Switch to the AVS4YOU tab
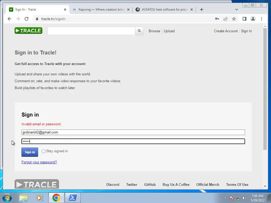271x203 pixels. click(x=164, y=10)
